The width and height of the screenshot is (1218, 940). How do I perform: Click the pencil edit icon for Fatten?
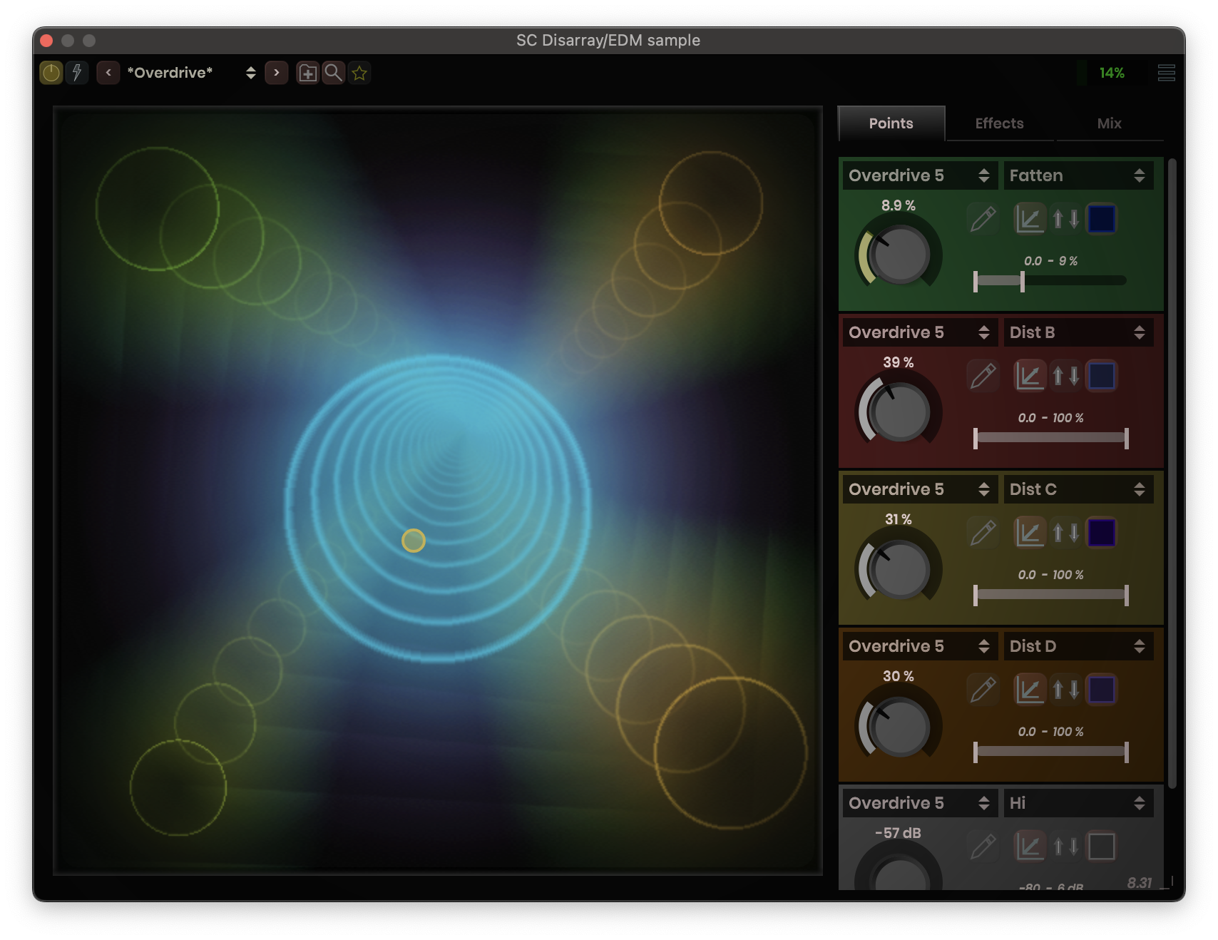point(983,219)
